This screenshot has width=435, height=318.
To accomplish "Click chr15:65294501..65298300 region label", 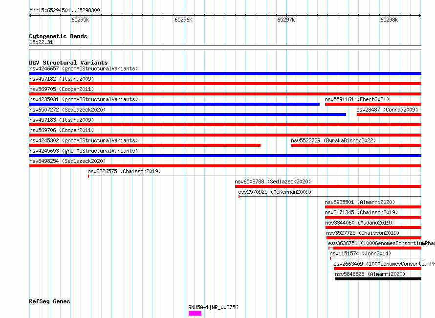I will (x=65, y=10).
